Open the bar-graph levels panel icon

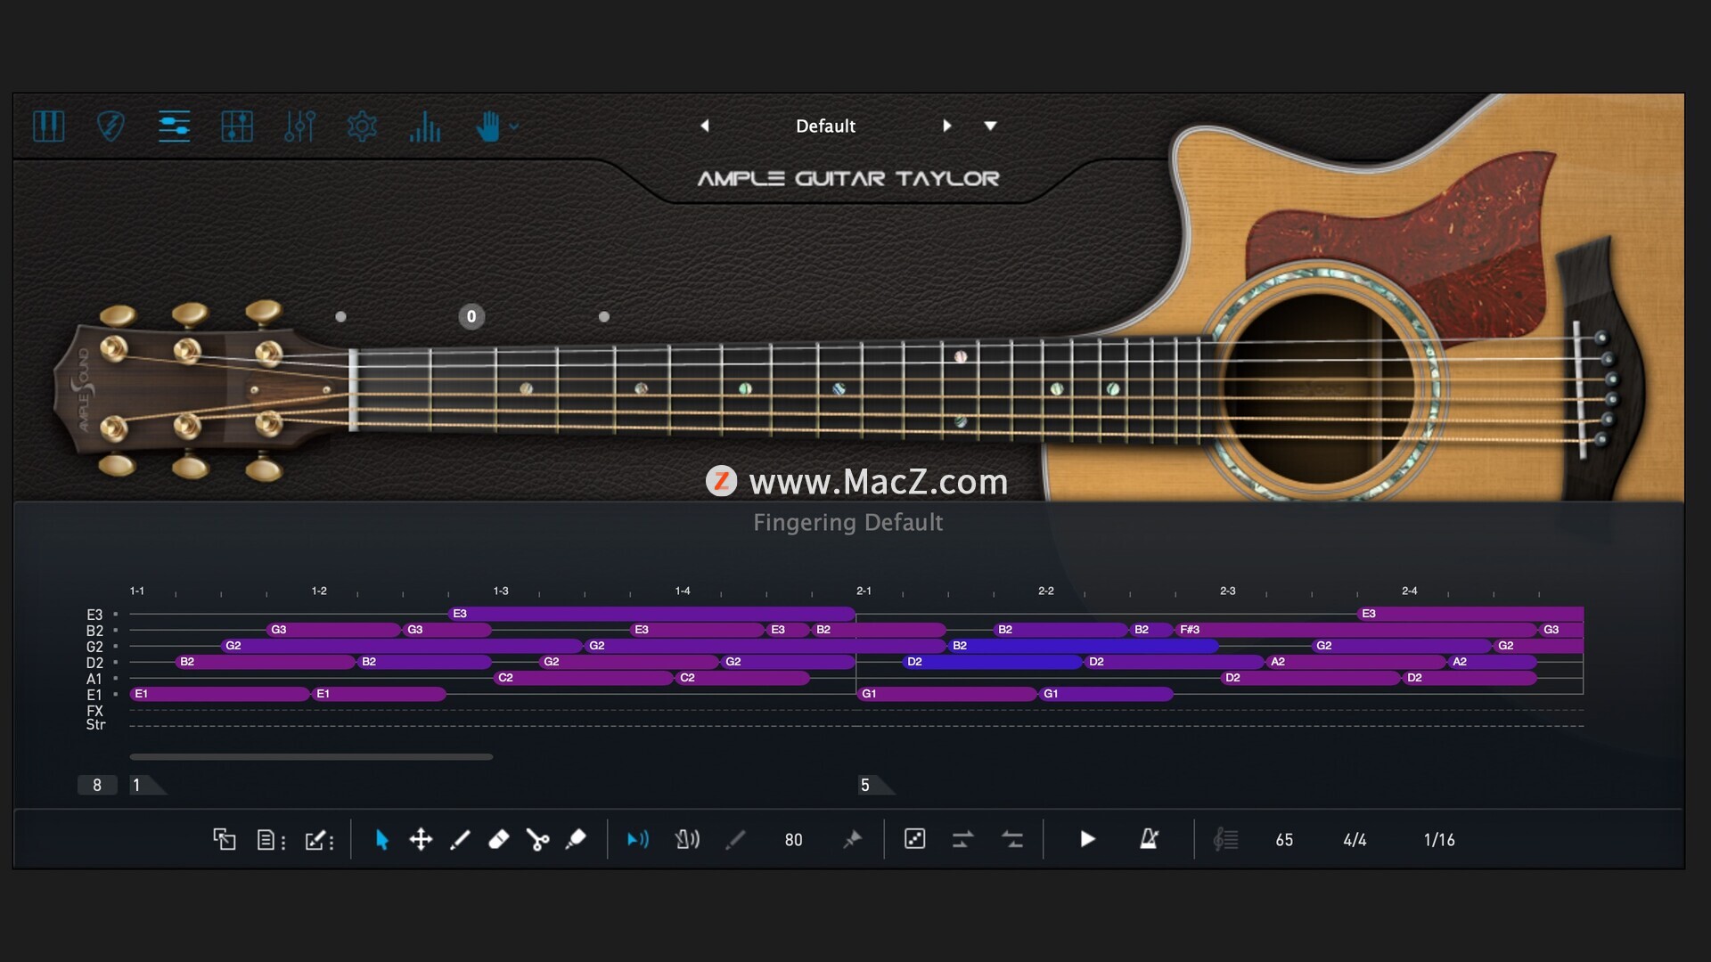(425, 126)
